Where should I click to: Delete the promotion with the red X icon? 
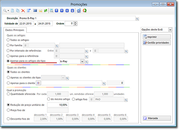23,11
